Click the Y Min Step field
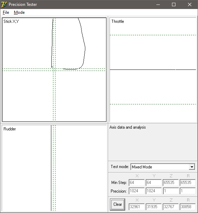198x213 pixels. tap(154, 183)
